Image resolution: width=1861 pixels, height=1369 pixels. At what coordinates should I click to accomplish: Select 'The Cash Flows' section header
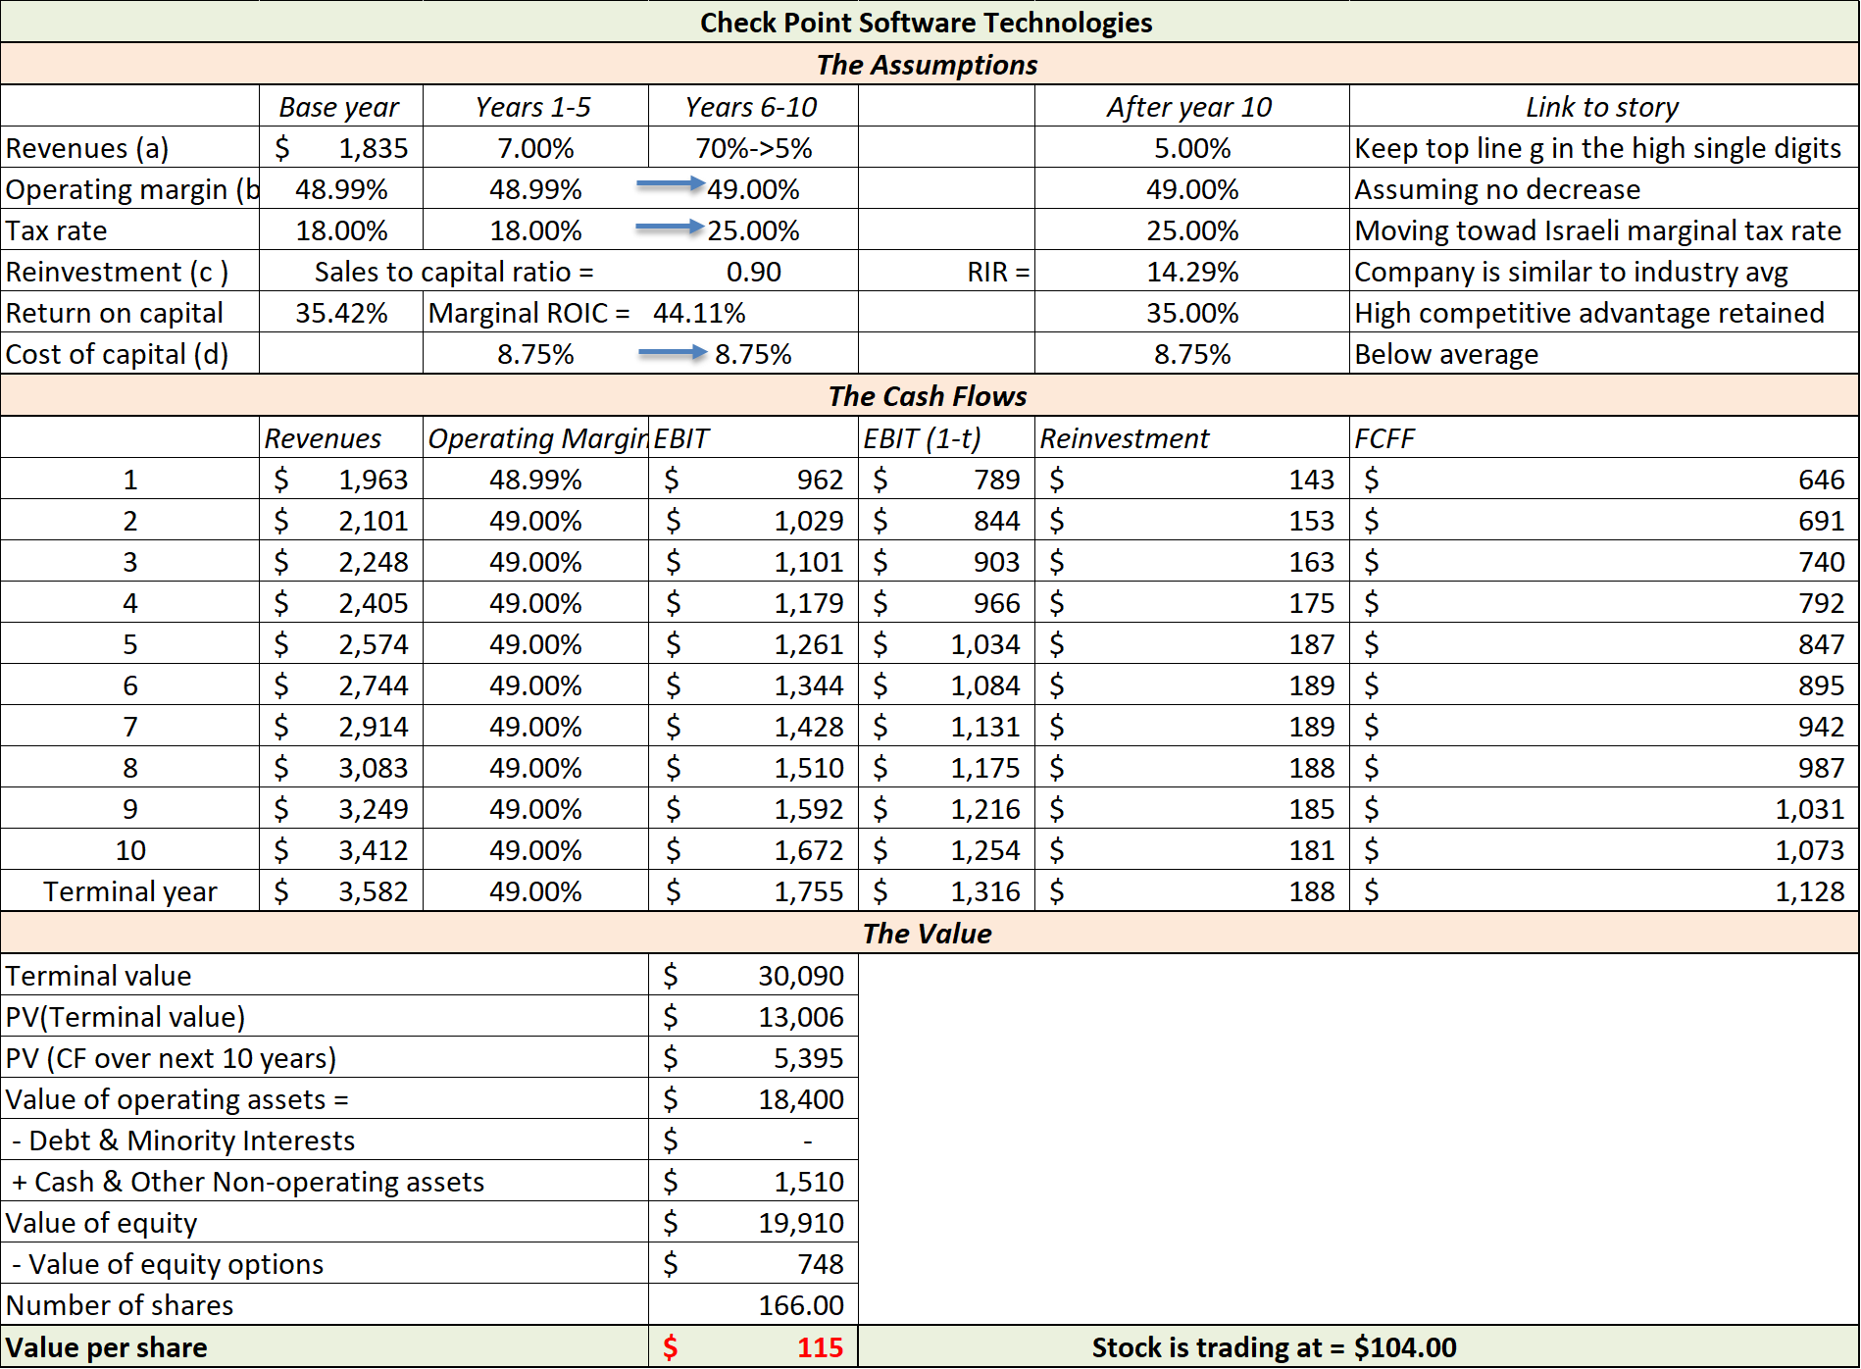pos(927,395)
